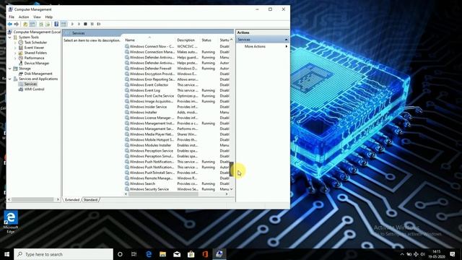Switch to the Standard tab

90,200
